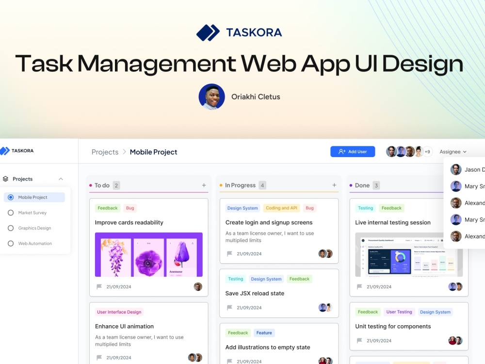This screenshot has height=364, width=485.
Task: Open the +9 more members badge
Action: click(x=427, y=152)
